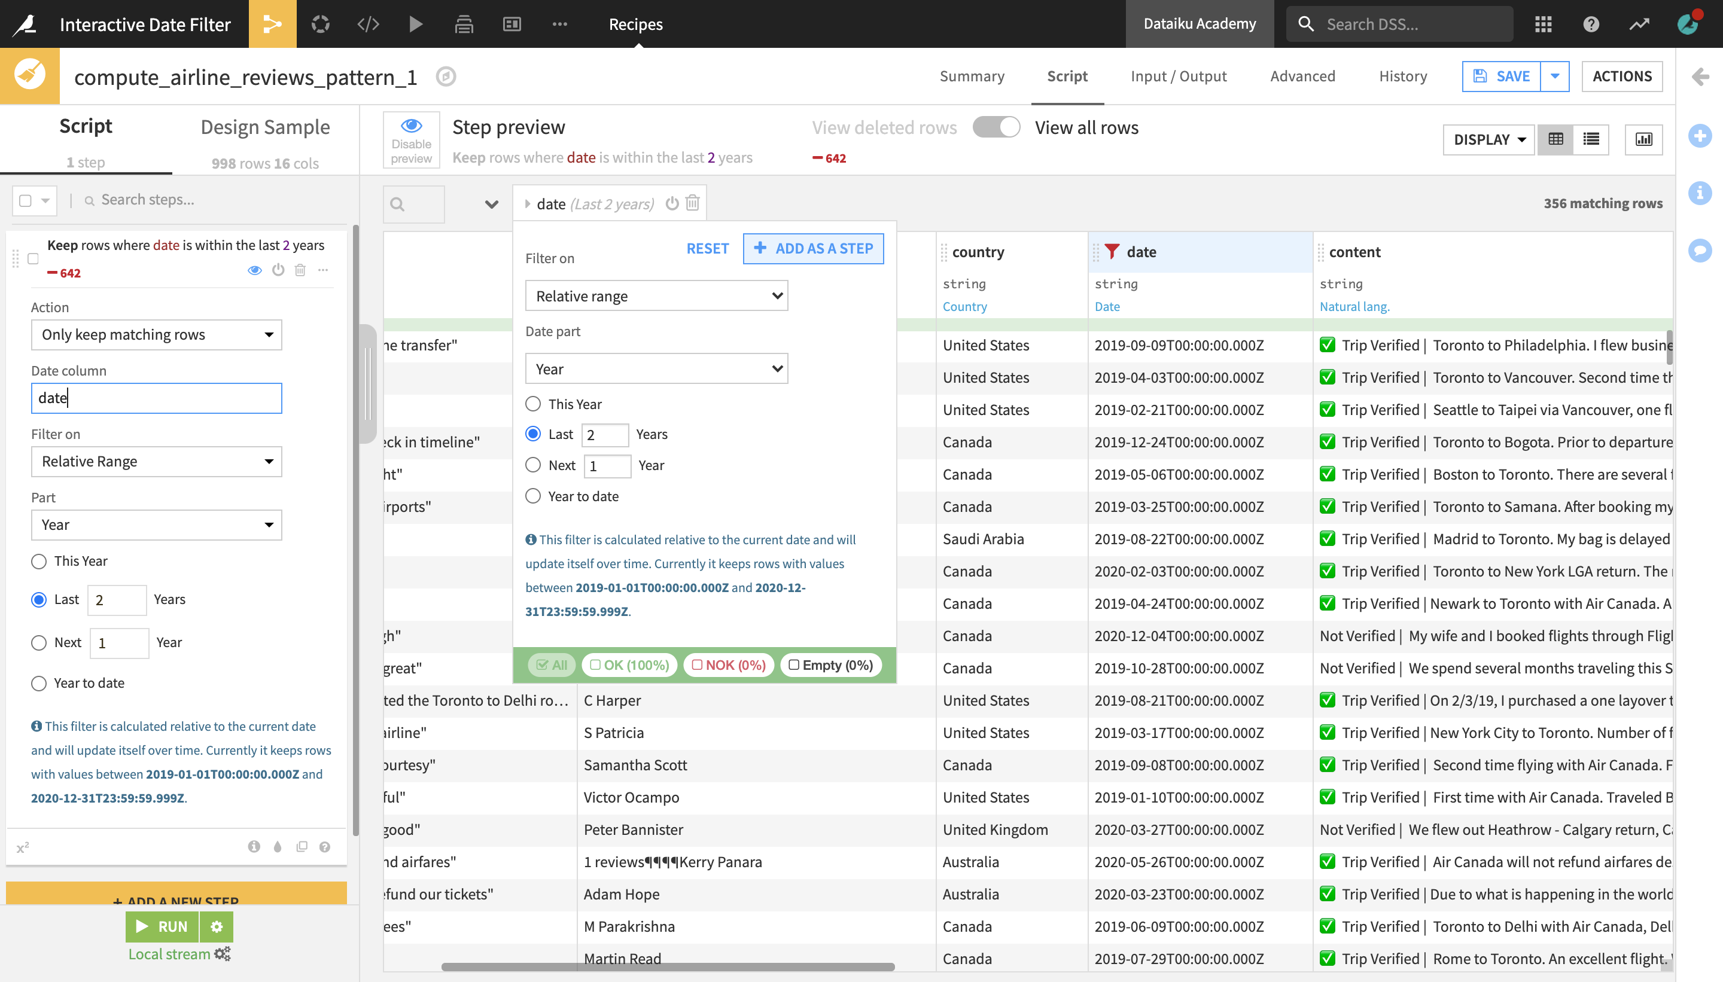Click the code editor angle-brackets icon
Image resolution: width=1723 pixels, height=982 pixels.
pyautogui.click(x=369, y=23)
